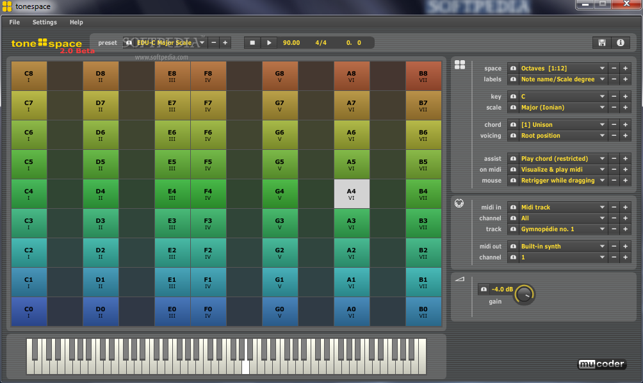Click the plus button for track Gymnopédie
This screenshot has height=383, width=643.
pos(625,229)
